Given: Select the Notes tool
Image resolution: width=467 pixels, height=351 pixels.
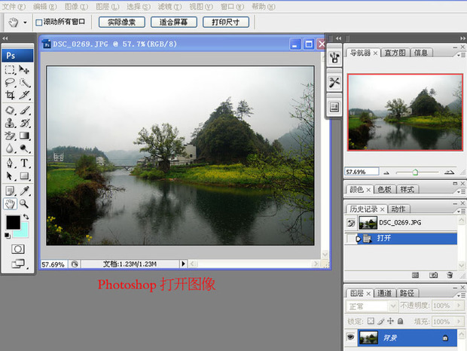Looking at the screenshot, I should pyautogui.click(x=10, y=191).
